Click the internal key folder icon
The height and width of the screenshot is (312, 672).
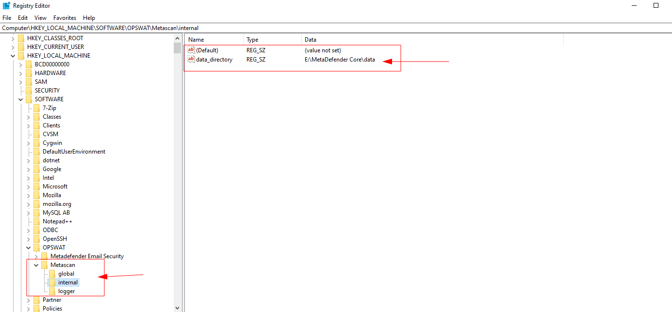52,282
